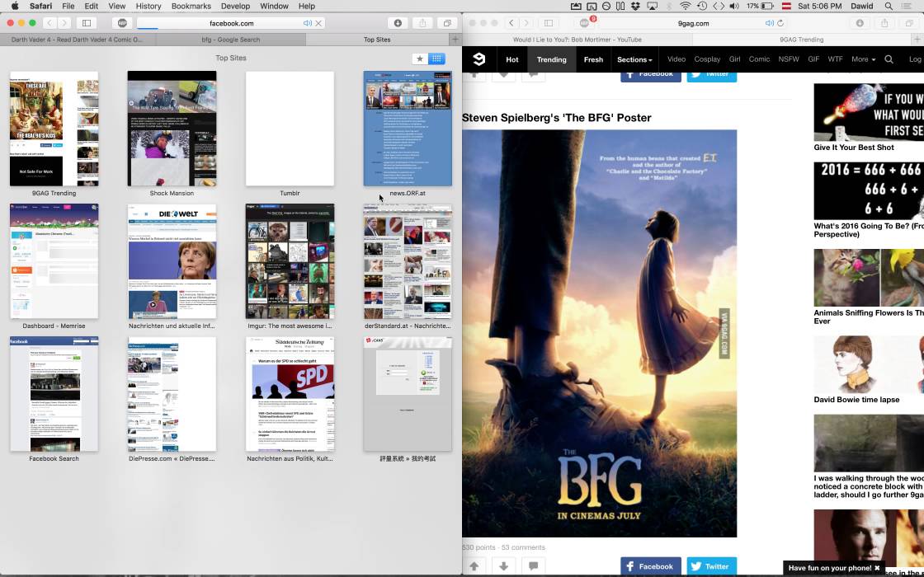Open Facebook Search top site thumbnail
Screen dimensions: 924x577
(54, 394)
